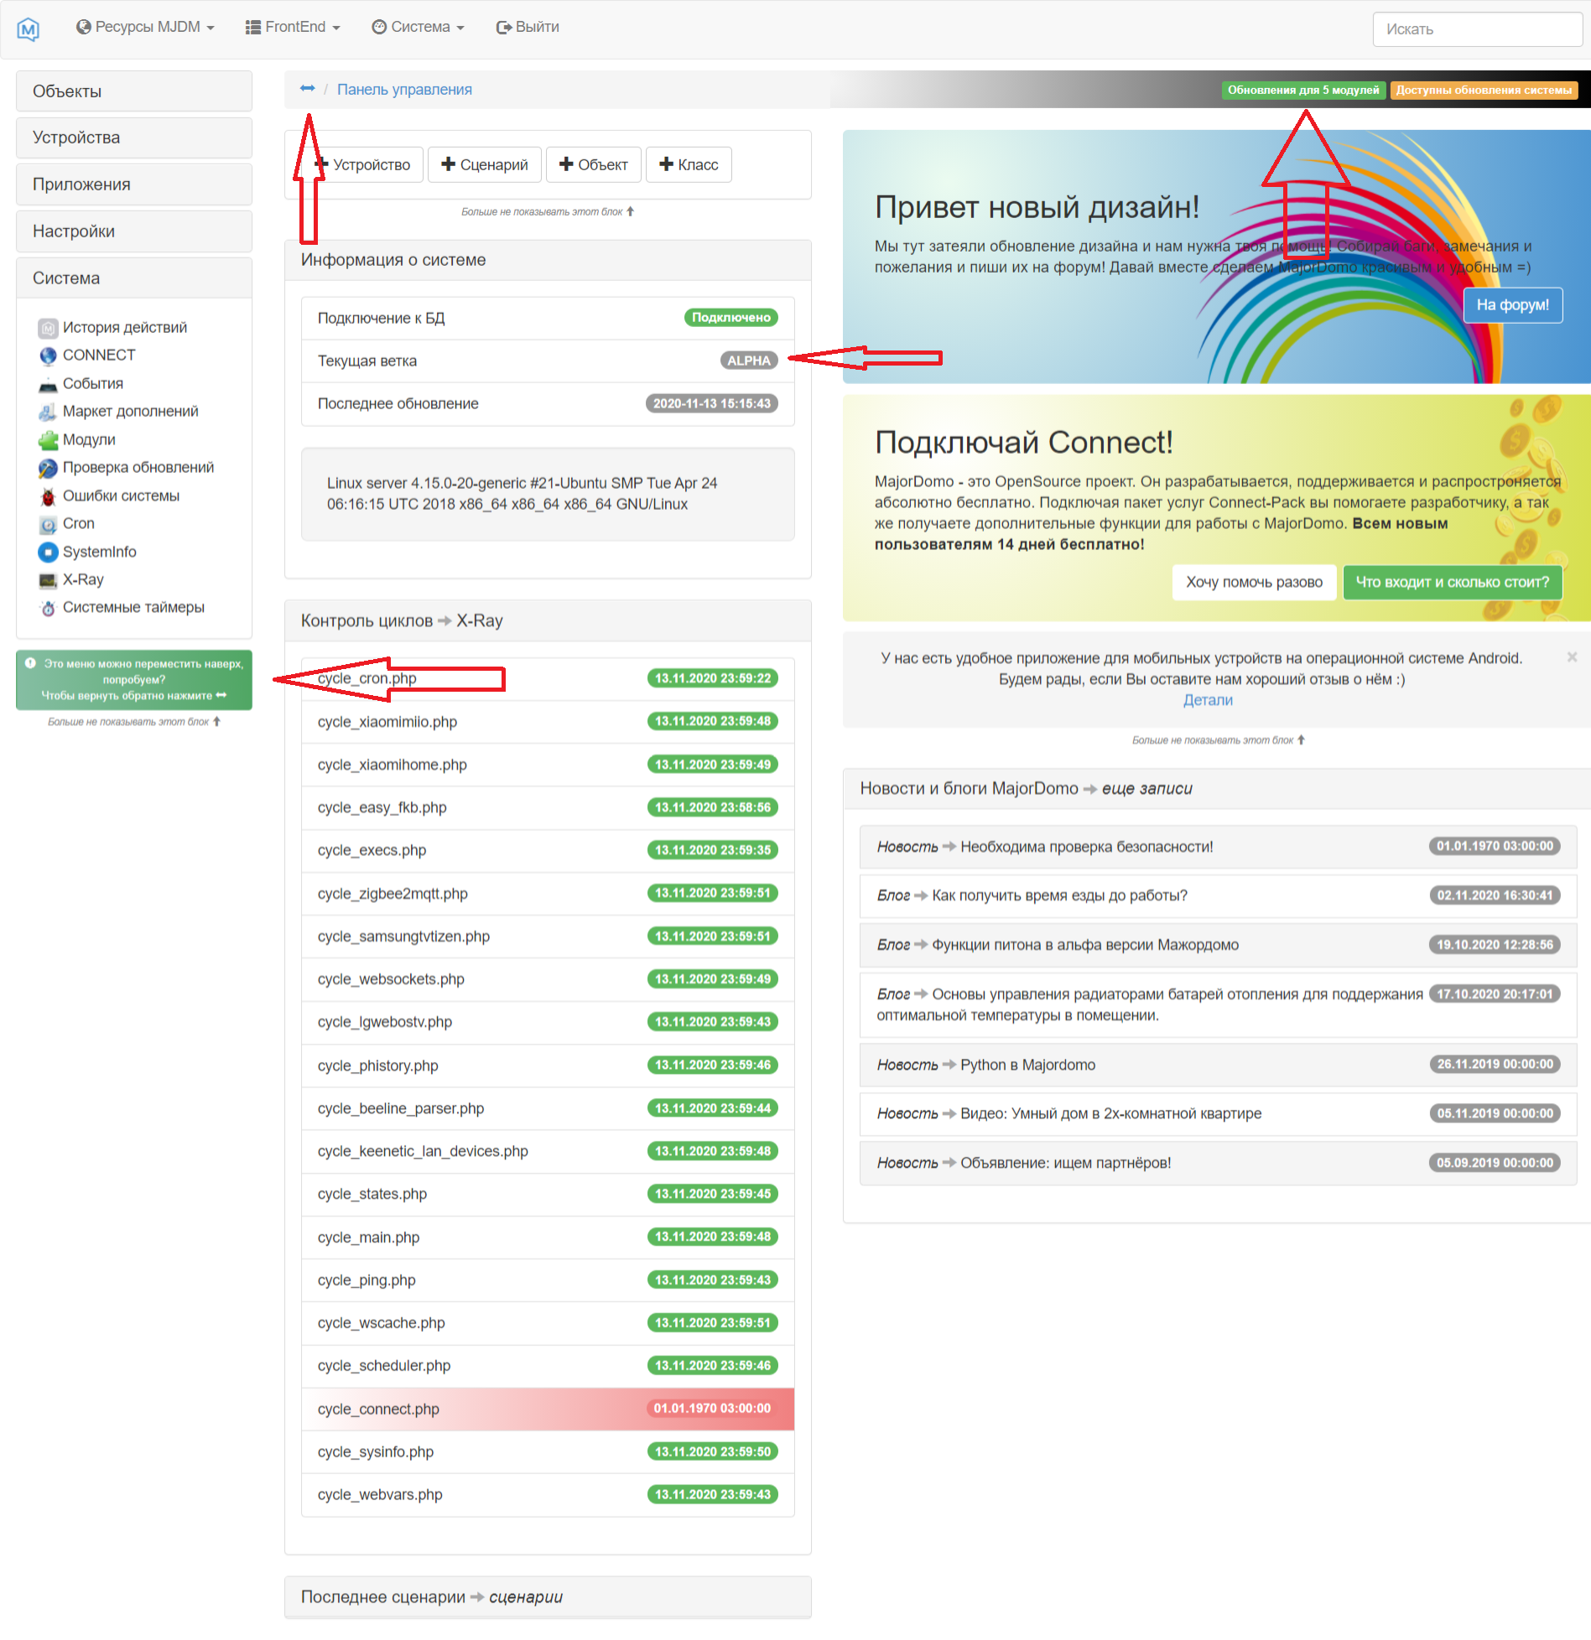Hide the quick-add buttons block

pos(548,212)
